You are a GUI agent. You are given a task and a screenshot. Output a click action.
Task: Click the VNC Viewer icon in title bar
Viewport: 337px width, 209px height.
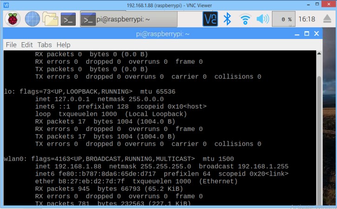tap(6, 5)
